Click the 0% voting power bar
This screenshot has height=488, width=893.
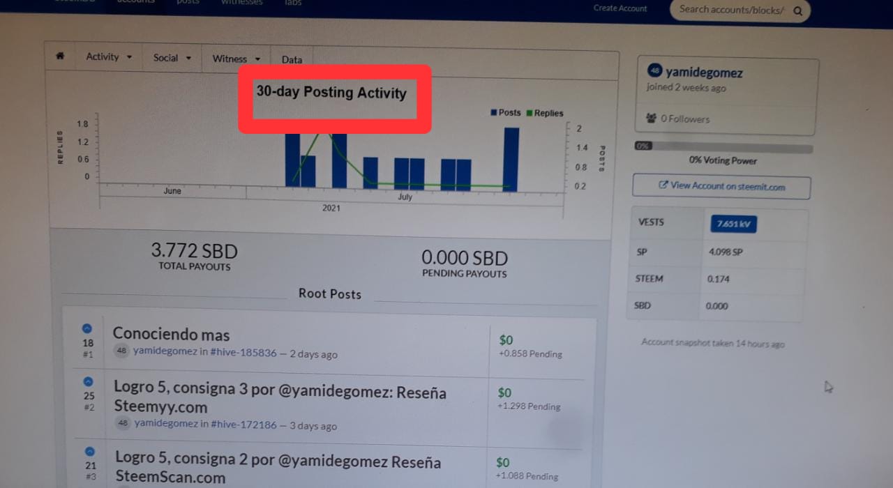pyautogui.click(x=723, y=147)
